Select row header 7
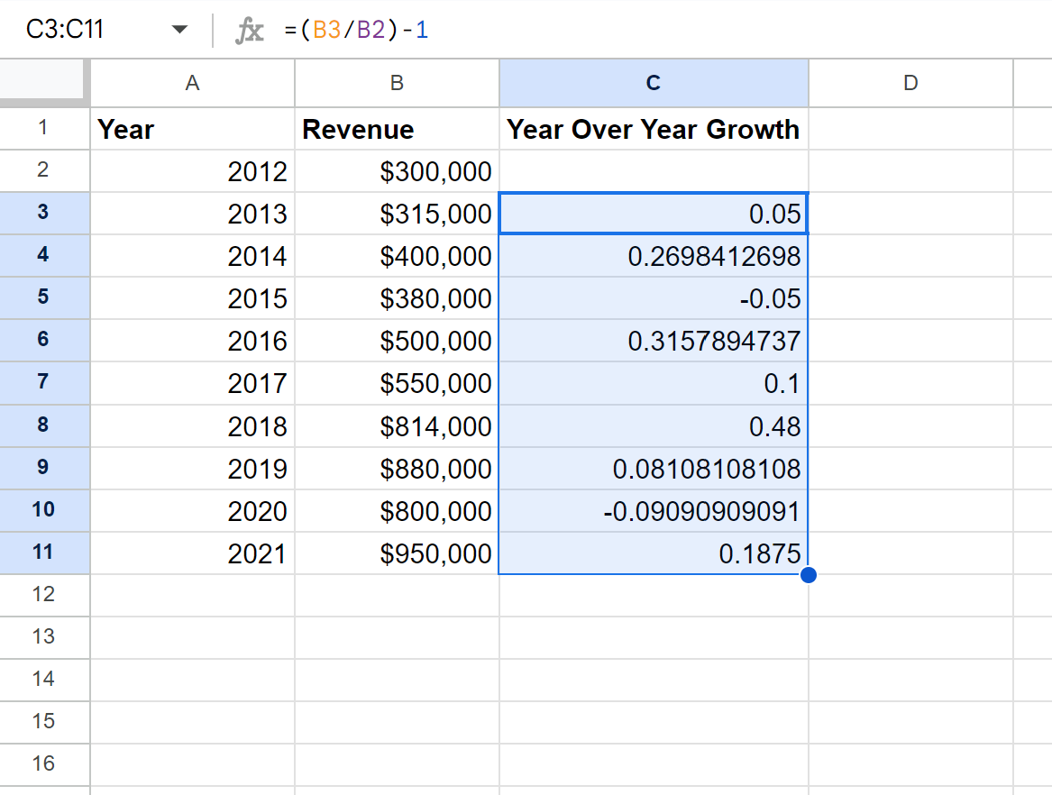The width and height of the screenshot is (1052, 795). point(45,383)
